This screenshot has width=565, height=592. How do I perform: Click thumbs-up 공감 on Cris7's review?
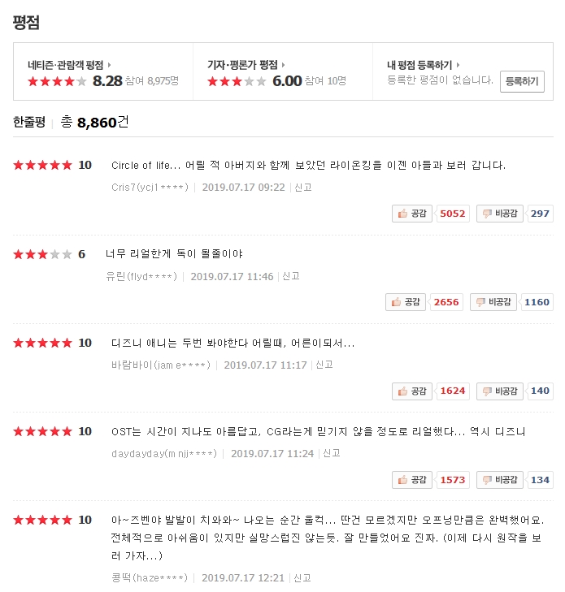pyautogui.click(x=412, y=214)
